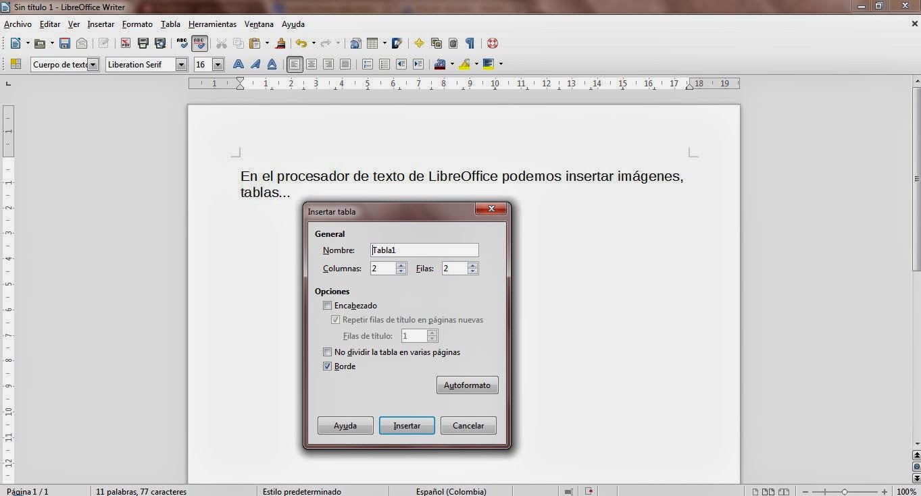Click the Print document icon
921x496 pixels.
pos(143,43)
